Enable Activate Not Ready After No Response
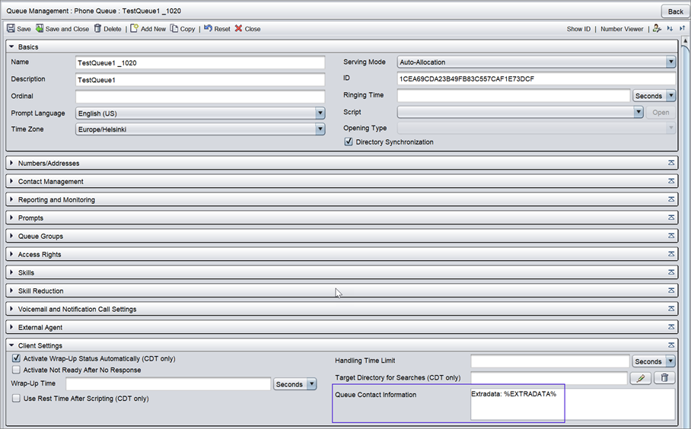Viewport: 691px width, 429px height. click(16, 370)
